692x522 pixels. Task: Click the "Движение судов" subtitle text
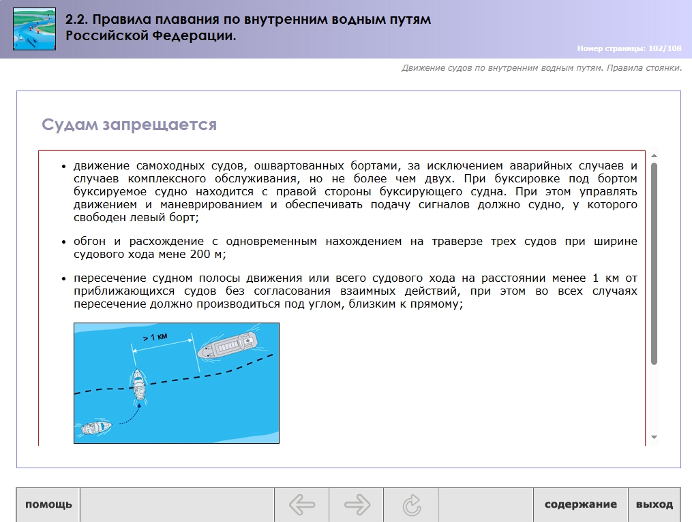(x=541, y=68)
